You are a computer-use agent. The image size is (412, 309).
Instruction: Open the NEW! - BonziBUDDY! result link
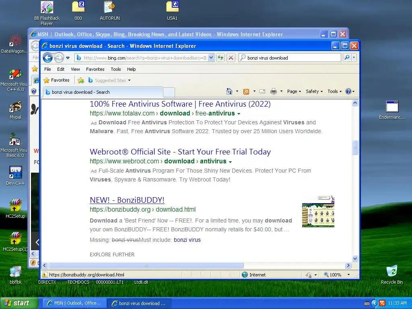click(127, 200)
